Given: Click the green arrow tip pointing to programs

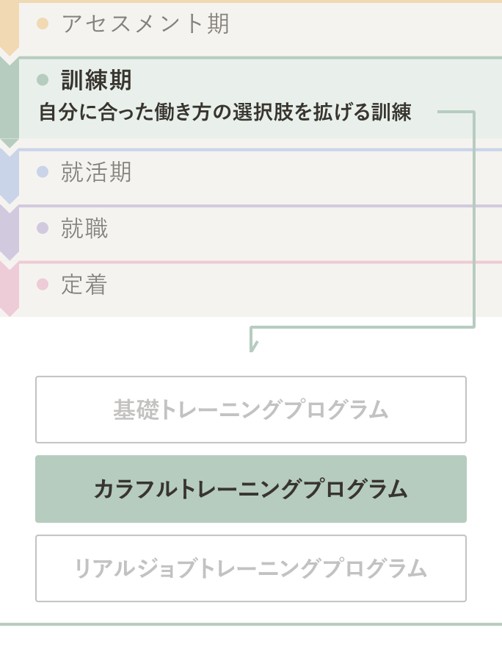Looking at the screenshot, I should (252, 346).
